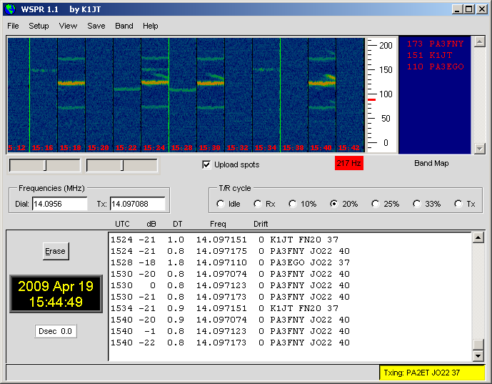Select the PA3EGO entry in band map

435,67
